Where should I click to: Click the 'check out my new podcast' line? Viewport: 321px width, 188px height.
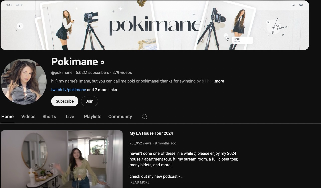click(x=156, y=176)
